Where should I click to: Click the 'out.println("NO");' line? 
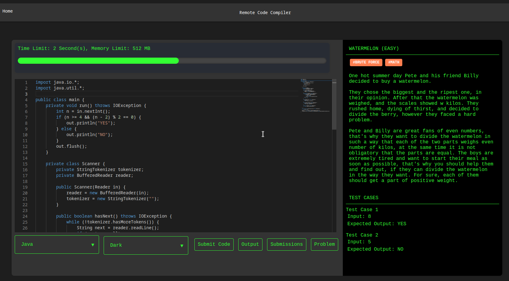(90, 135)
